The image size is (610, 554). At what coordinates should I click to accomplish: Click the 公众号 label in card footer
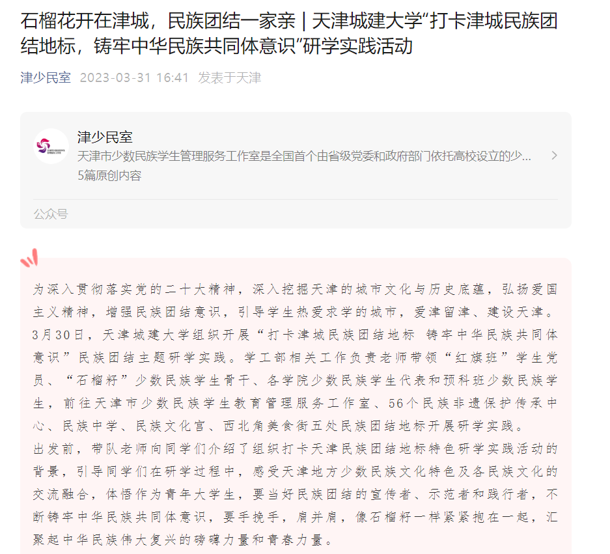(51, 214)
